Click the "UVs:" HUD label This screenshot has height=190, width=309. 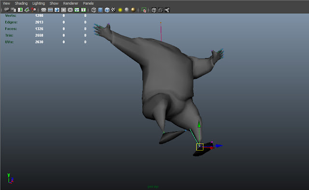(9, 42)
